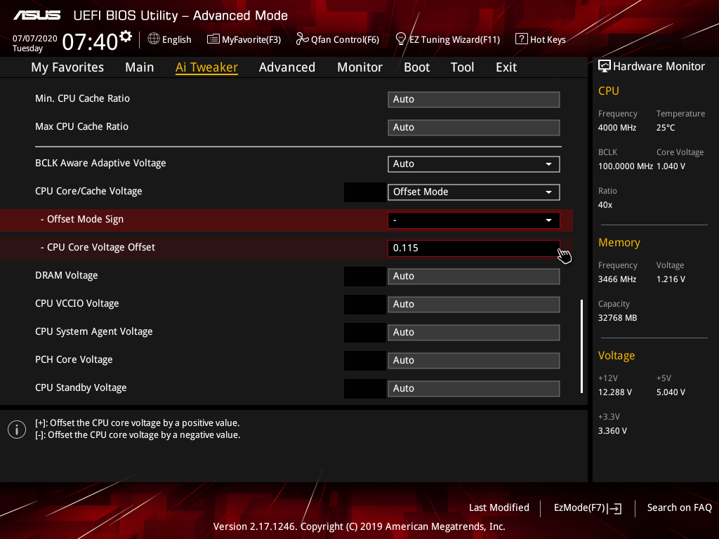Click the CPU frequency 4000 MHz value

[x=617, y=128]
